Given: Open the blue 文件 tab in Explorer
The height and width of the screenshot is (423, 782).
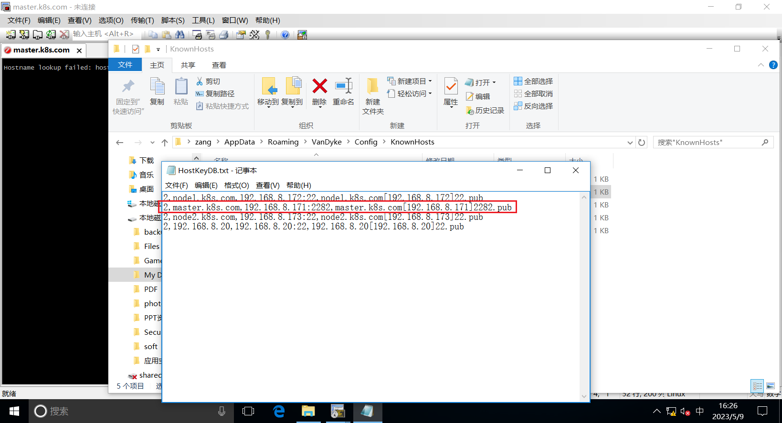Looking at the screenshot, I should 125,65.
